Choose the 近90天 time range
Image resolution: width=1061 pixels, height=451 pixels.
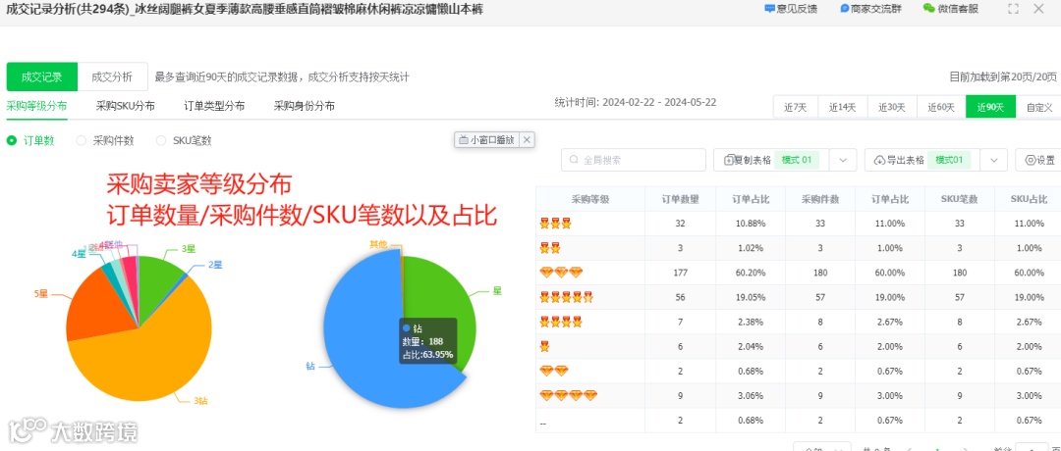(990, 107)
